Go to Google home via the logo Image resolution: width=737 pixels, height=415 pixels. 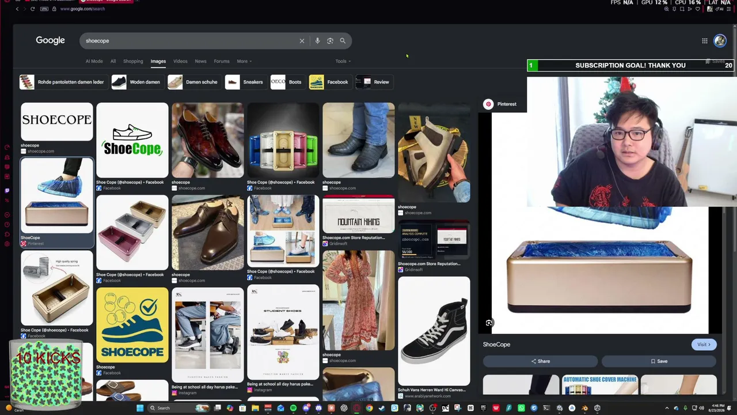click(x=50, y=40)
